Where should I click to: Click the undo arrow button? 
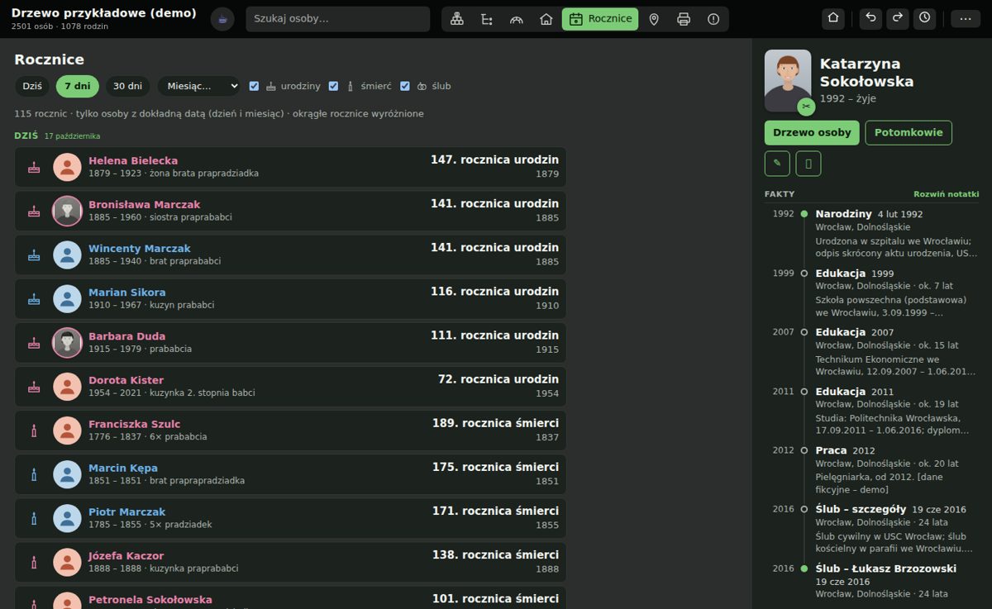point(870,19)
